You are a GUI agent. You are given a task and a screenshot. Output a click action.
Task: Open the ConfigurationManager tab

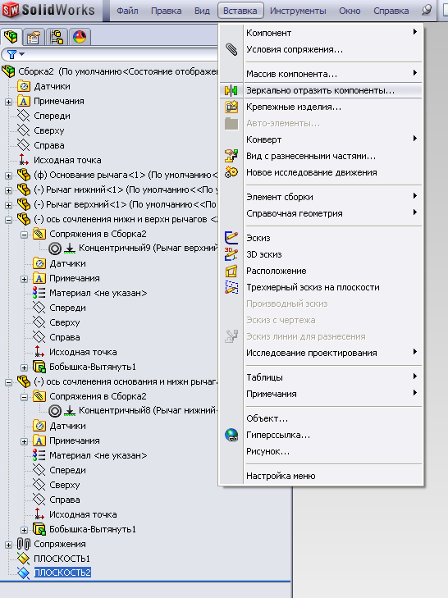pyautogui.click(x=57, y=37)
